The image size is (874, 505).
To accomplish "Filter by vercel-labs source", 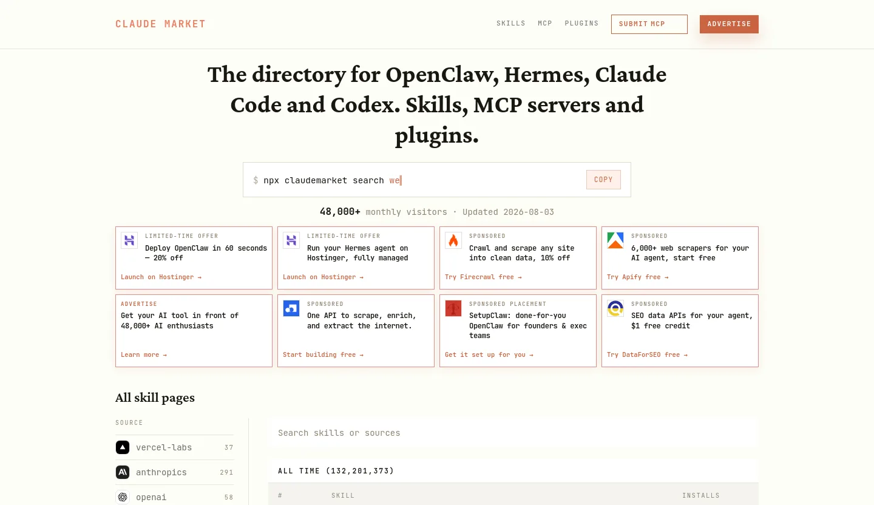I will [175, 447].
